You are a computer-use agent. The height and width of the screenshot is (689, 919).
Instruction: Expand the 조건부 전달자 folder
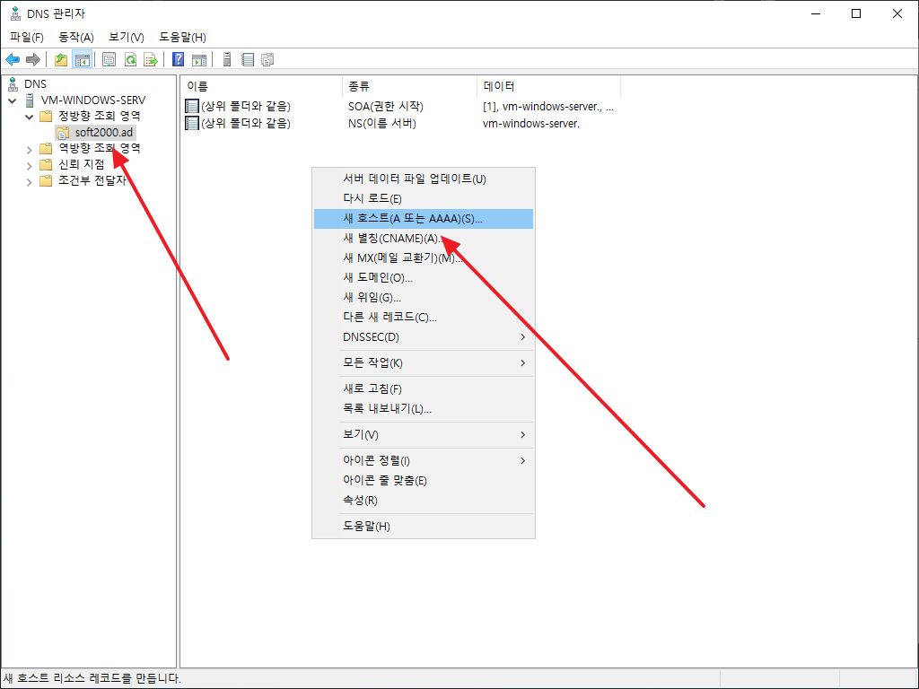coord(29,181)
